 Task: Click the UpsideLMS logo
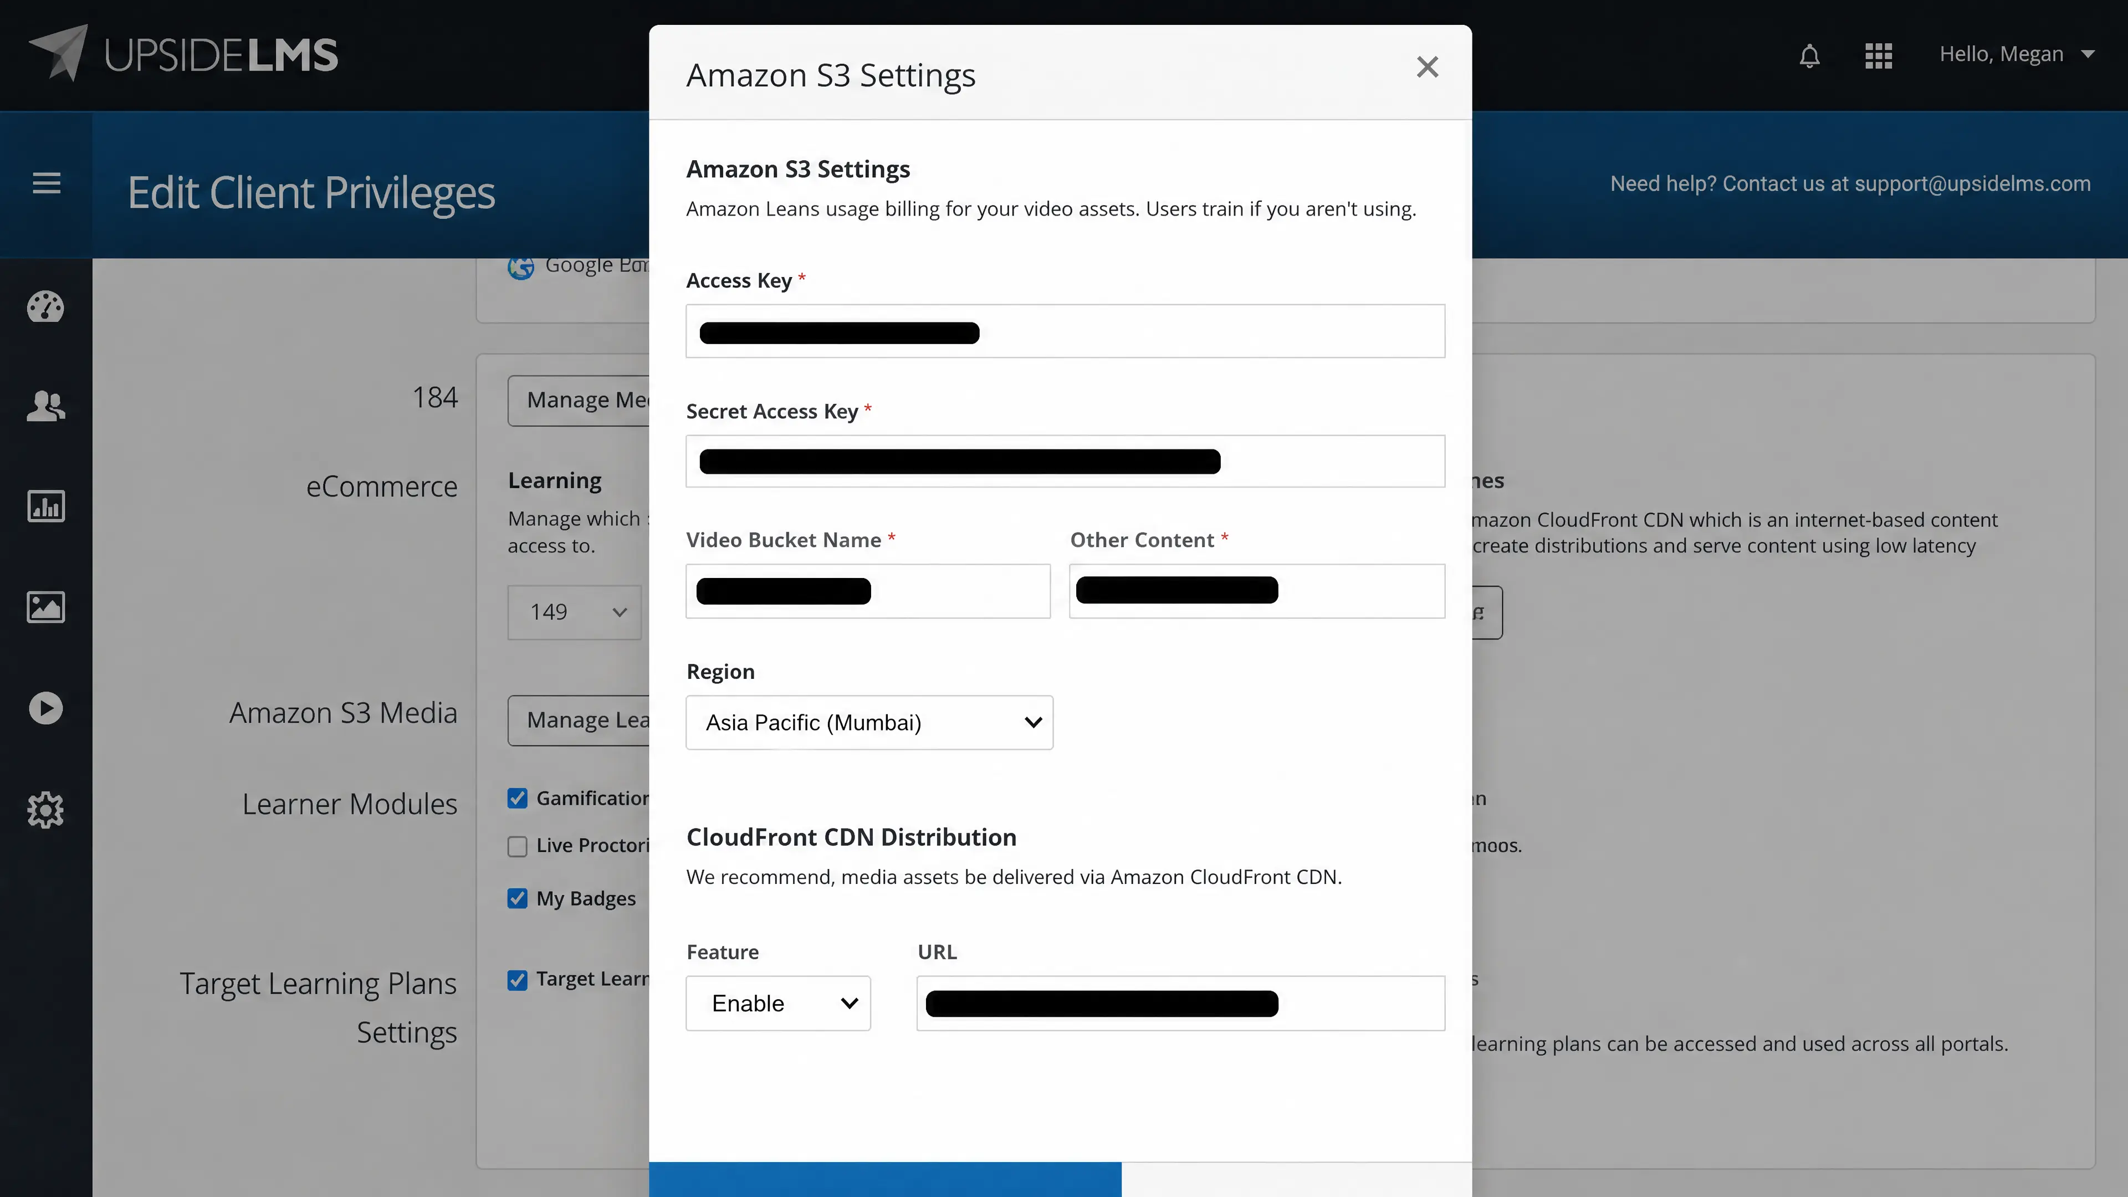(x=183, y=54)
